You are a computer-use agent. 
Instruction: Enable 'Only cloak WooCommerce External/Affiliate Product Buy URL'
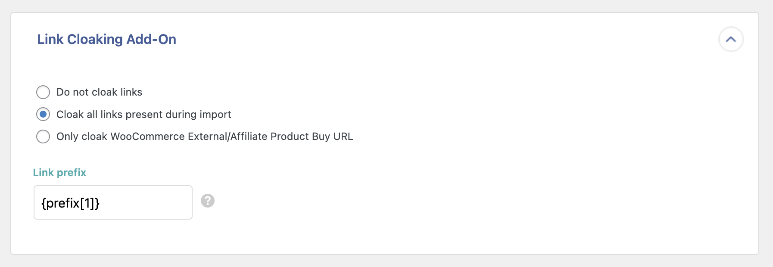pyautogui.click(x=43, y=137)
